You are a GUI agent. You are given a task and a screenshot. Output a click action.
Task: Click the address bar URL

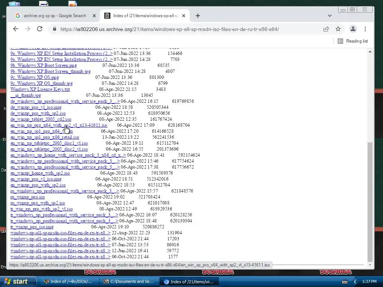coord(170,29)
